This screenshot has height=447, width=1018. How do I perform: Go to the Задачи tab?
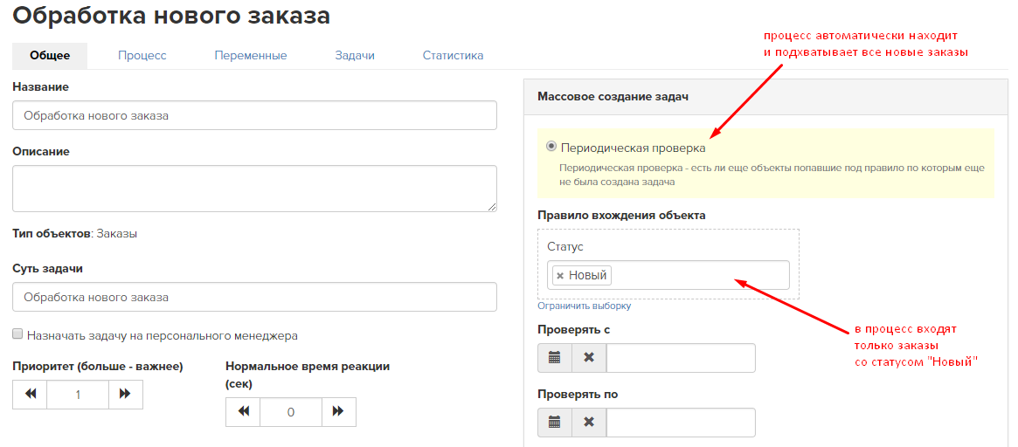(355, 56)
